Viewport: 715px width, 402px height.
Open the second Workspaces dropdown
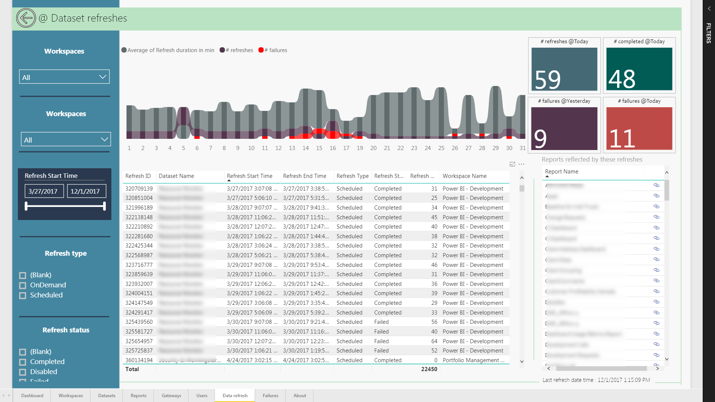click(x=66, y=140)
